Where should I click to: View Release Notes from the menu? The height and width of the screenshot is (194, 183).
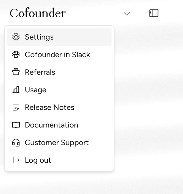pos(50,107)
